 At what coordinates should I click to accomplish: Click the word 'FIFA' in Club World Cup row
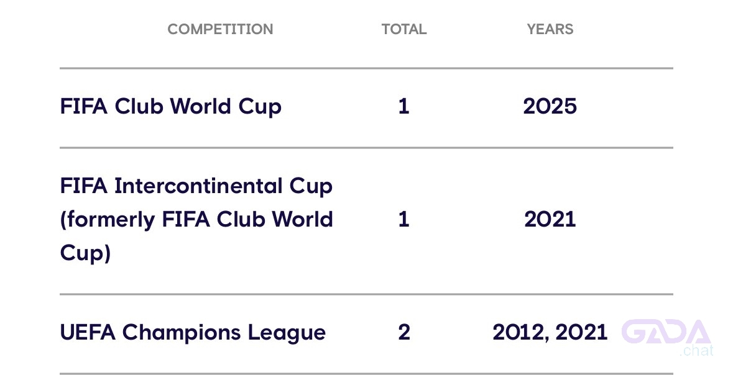point(84,106)
